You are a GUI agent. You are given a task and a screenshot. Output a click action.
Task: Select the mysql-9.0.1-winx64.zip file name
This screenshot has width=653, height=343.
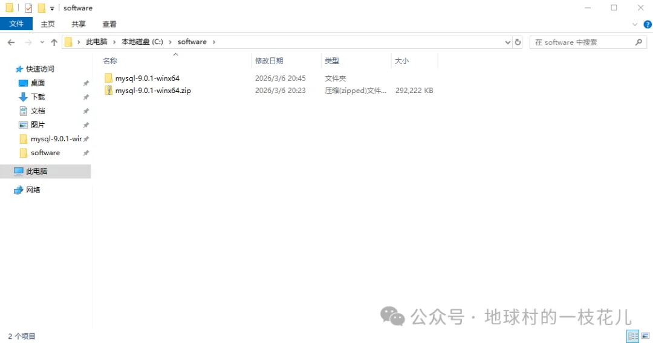[x=153, y=90]
